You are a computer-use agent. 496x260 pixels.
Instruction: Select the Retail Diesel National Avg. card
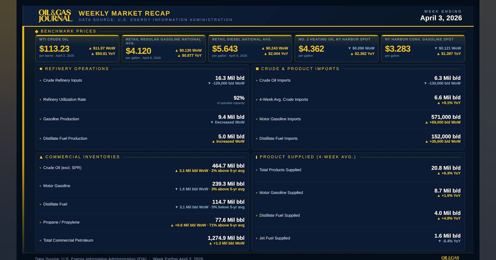pyautogui.click(x=250, y=48)
